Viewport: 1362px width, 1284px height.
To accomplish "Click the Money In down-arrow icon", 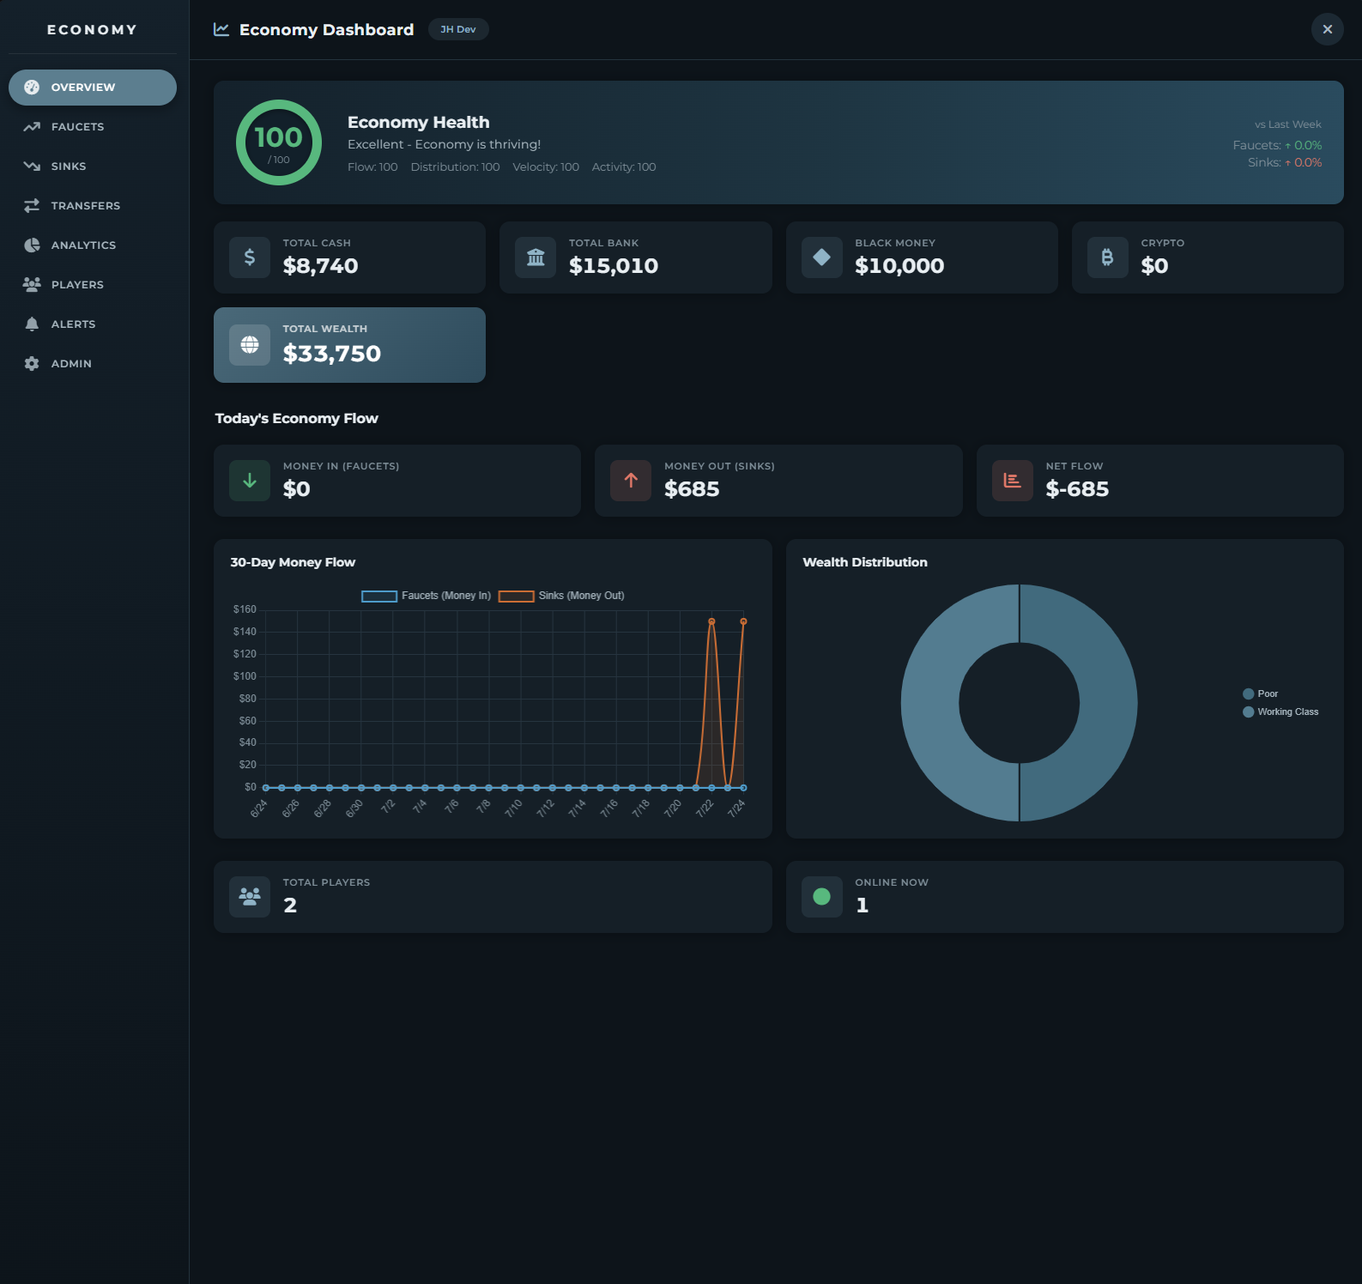I will click(250, 481).
